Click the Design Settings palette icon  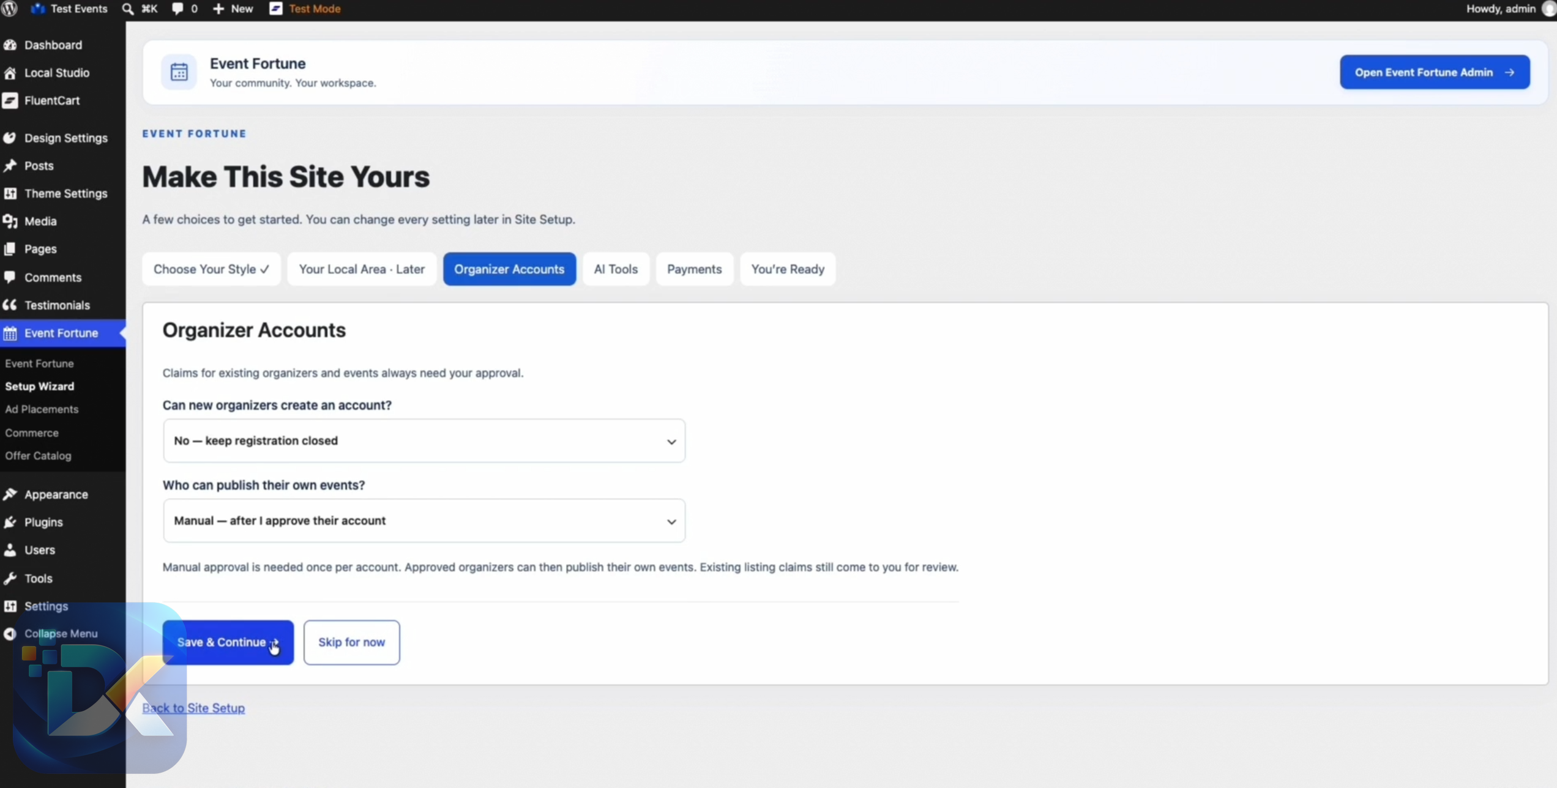[x=10, y=138]
